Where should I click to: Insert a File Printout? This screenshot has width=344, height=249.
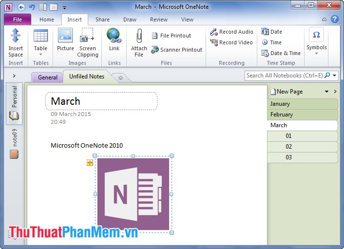tap(172, 36)
